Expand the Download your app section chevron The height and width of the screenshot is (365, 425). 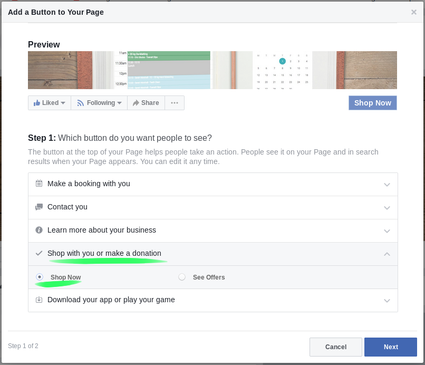point(387,300)
